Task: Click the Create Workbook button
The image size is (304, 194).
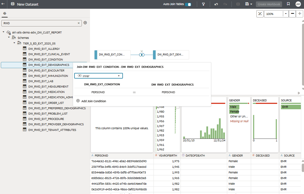Action: [x=269, y=4]
